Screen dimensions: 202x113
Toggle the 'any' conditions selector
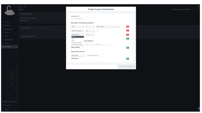click(76, 23)
